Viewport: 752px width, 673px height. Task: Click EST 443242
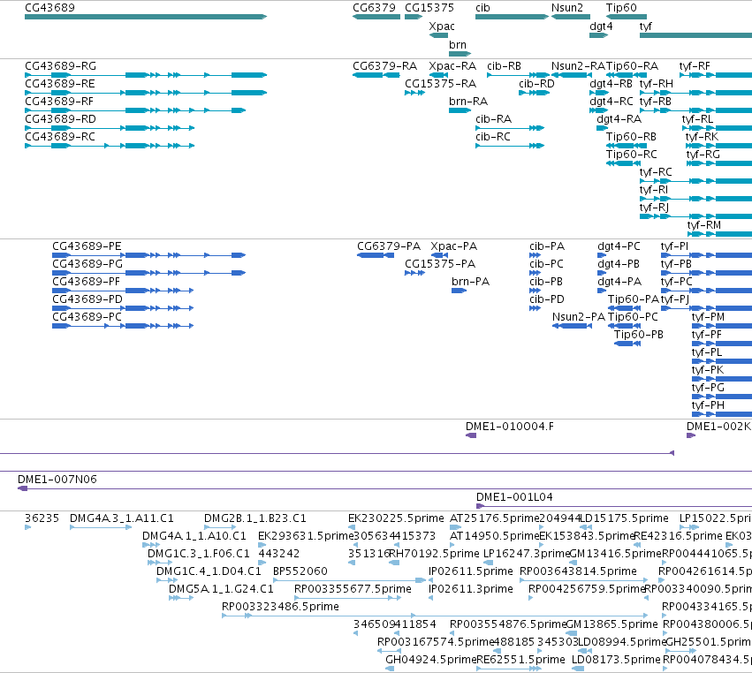coord(262,563)
